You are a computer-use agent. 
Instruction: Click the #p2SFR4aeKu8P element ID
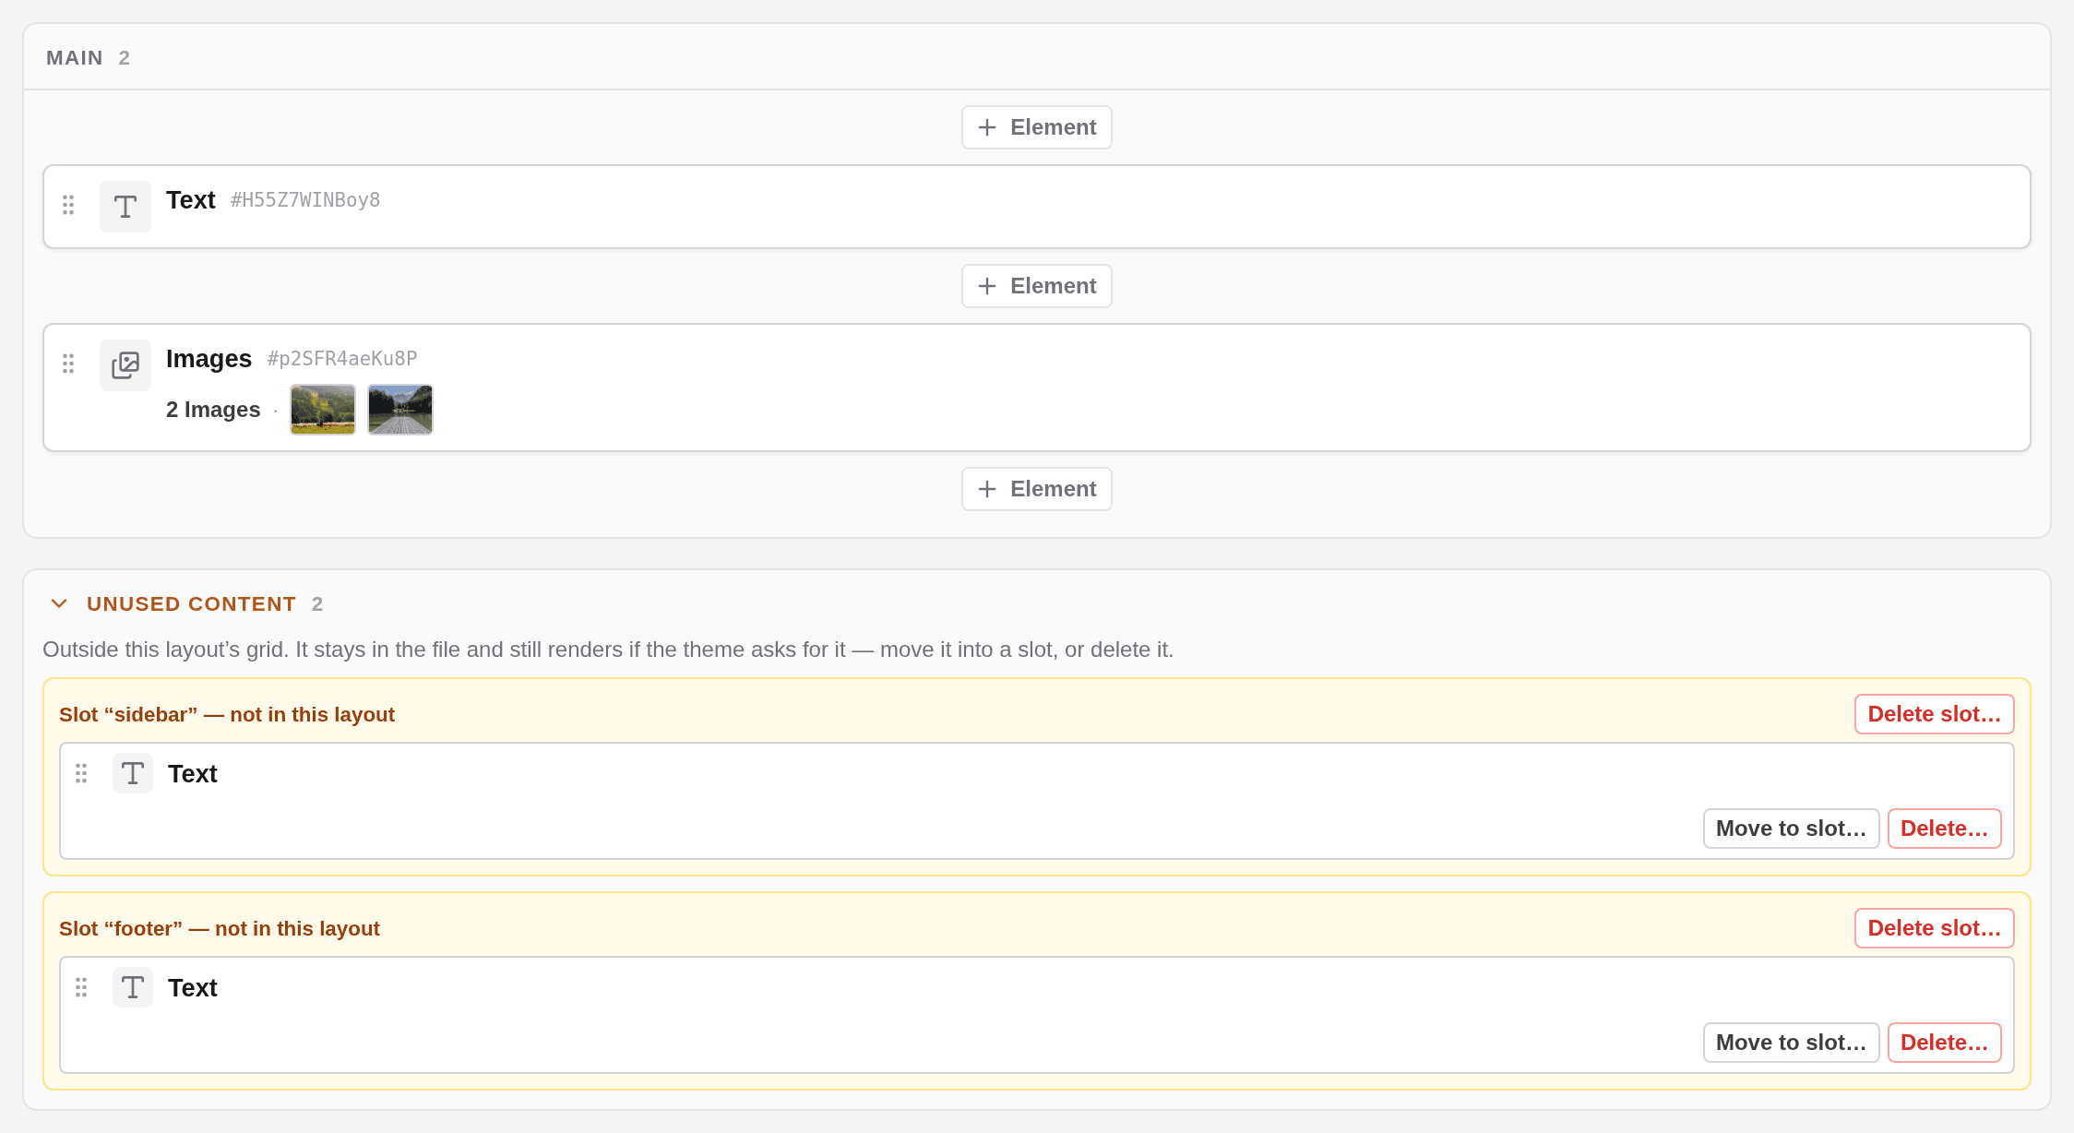[342, 359]
